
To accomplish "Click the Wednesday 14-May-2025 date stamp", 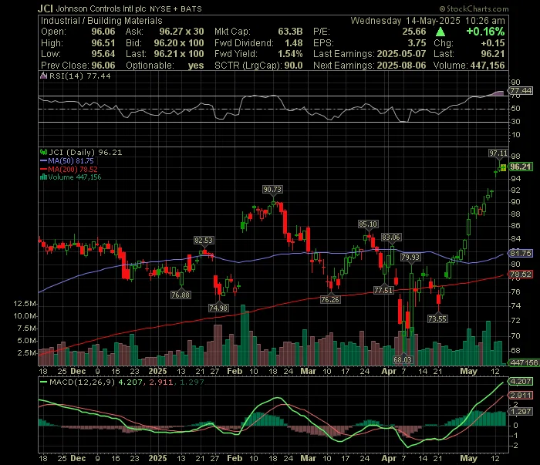I will click(x=405, y=21).
